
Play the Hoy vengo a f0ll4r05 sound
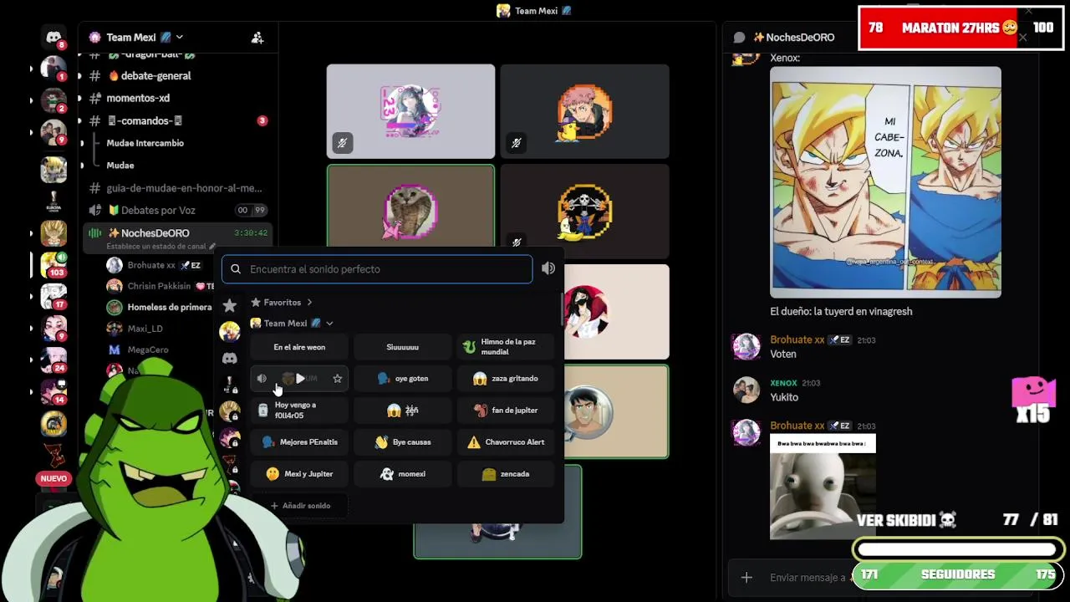(x=299, y=411)
